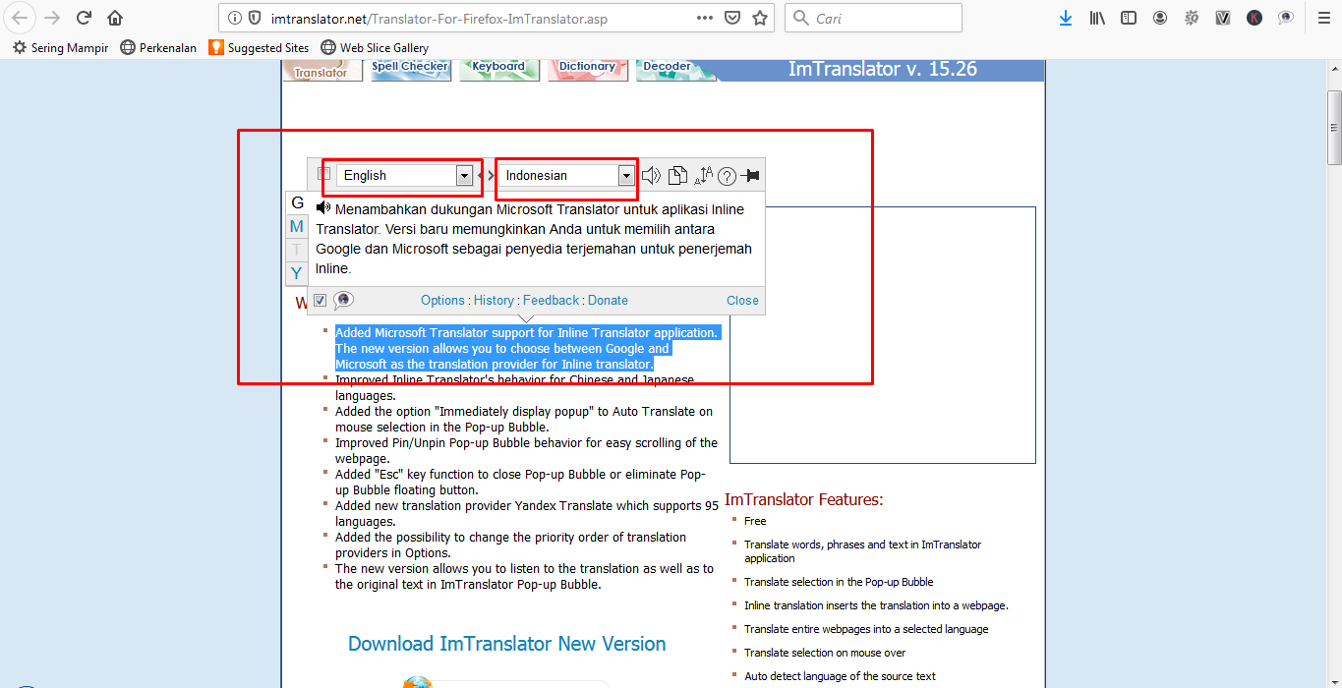Viewport: 1342px width, 688px height.
Task: Focus the Cari search field
Action: 873,18
